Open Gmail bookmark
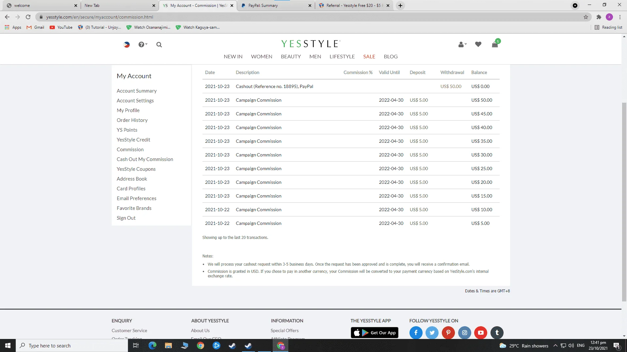The height and width of the screenshot is (352, 627). 35,27
